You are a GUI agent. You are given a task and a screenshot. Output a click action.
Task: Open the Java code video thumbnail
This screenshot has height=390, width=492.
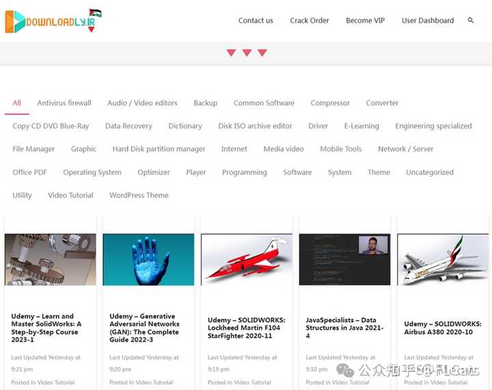pyautogui.click(x=345, y=259)
